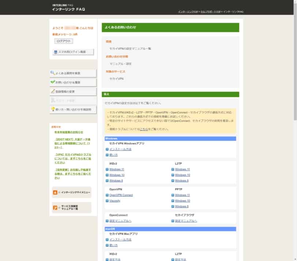Open L2TP Windows 11 link
This screenshot has width=297, height=261.
(182, 169)
